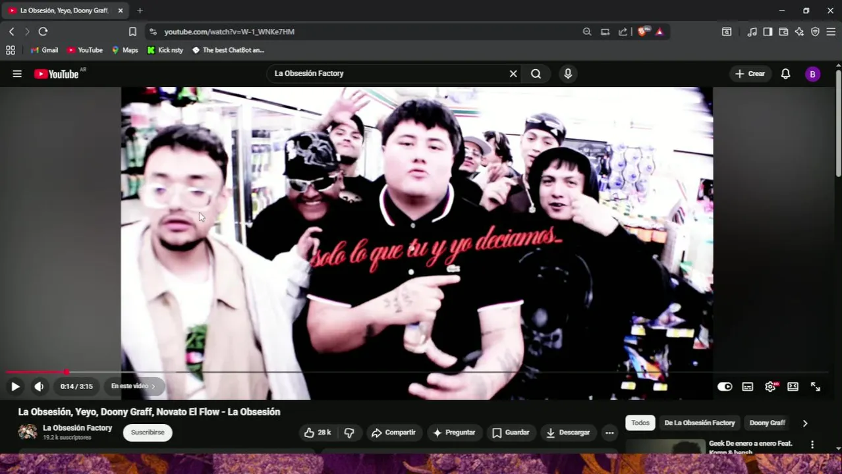
Task: Share page via the address bar share icon
Action: [x=623, y=32]
